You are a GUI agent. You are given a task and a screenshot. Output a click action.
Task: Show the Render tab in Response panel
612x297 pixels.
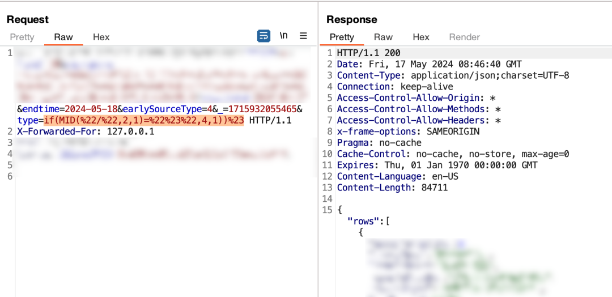pyautogui.click(x=464, y=37)
